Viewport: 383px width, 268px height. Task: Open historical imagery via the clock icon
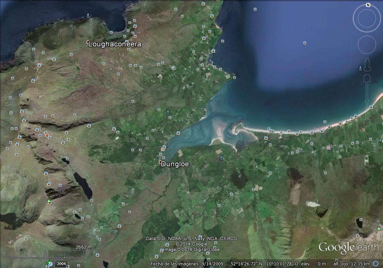click(x=49, y=264)
